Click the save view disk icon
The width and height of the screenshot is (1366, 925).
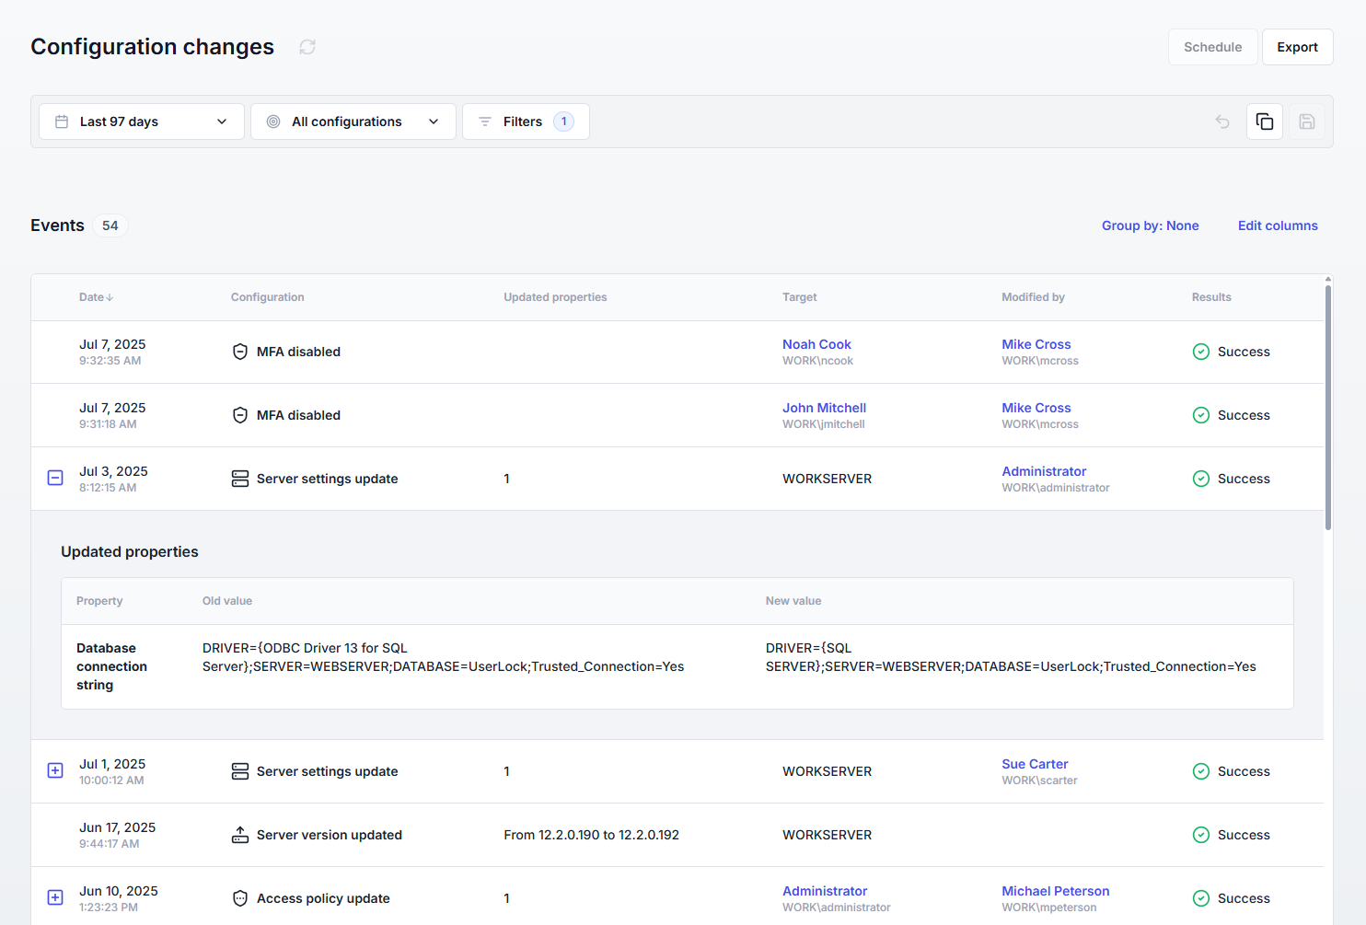point(1306,121)
